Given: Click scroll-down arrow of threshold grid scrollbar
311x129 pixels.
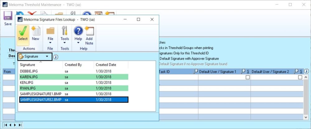Looking at the screenshot, I should pos(306,117).
